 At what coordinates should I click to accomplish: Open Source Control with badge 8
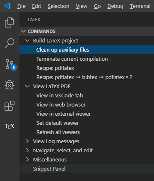tap(11, 65)
